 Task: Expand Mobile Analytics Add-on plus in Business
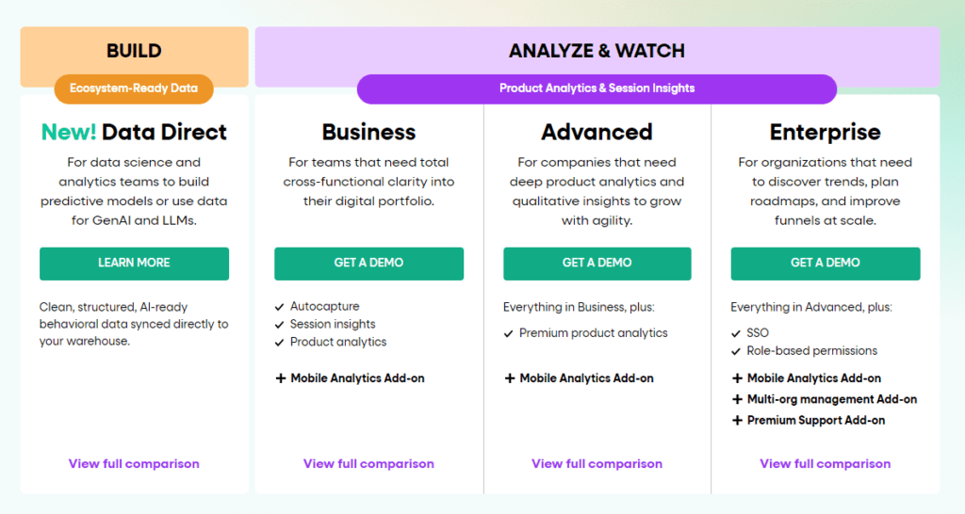(280, 378)
